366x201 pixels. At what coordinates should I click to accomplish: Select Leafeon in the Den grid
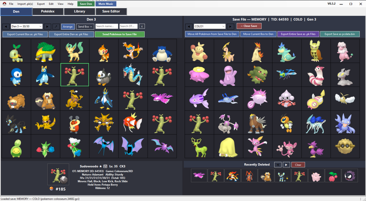tap(75, 51)
